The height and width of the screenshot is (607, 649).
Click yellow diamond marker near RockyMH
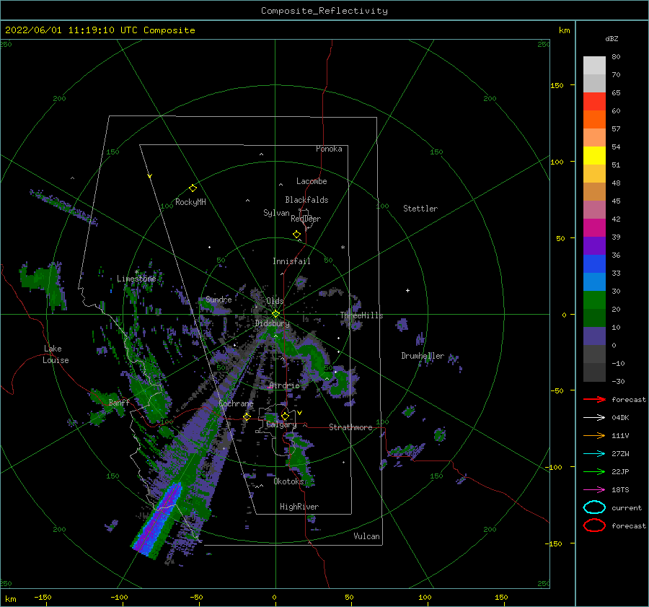click(x=193, y=188)
